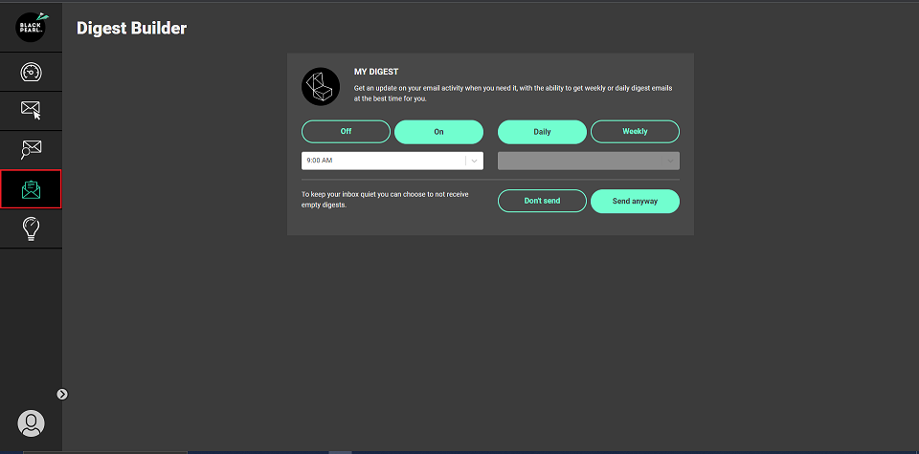Click the user profile avatar icon
The height and width of the screenshot is (454, 919).
click(31, 423)
